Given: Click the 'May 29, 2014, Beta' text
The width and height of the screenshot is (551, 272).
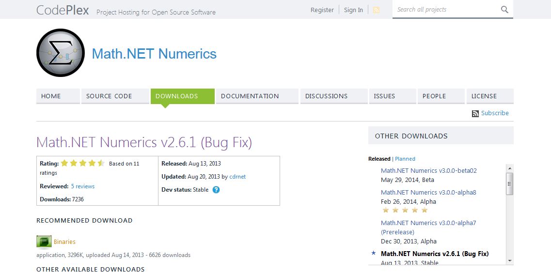Looking at the screenshot, I should click(x=407, y=180).
